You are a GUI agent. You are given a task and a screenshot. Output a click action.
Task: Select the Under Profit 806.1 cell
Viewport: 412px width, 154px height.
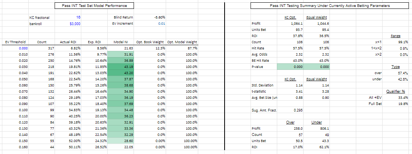(x=316, y=129)
